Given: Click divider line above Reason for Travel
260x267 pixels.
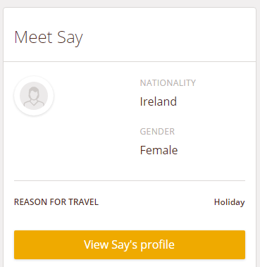Looking at the screenshot, I should click(130, 181).
